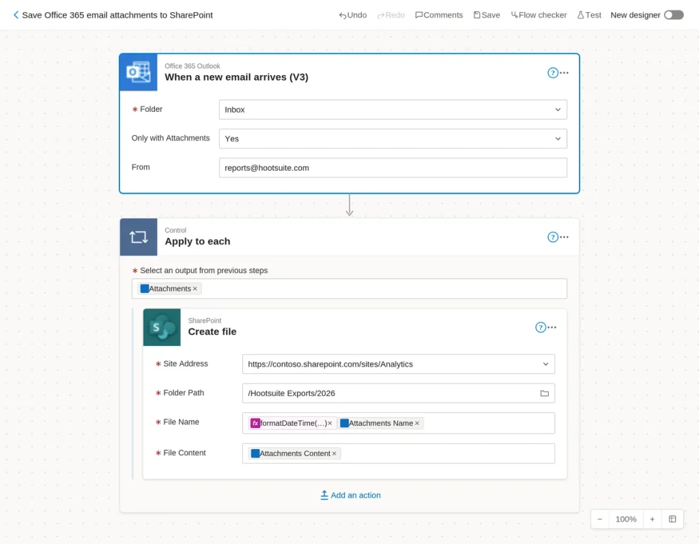Screen dimensions: 699x544
Task: Toggle the New designer switch
Action: click(674, 15)
